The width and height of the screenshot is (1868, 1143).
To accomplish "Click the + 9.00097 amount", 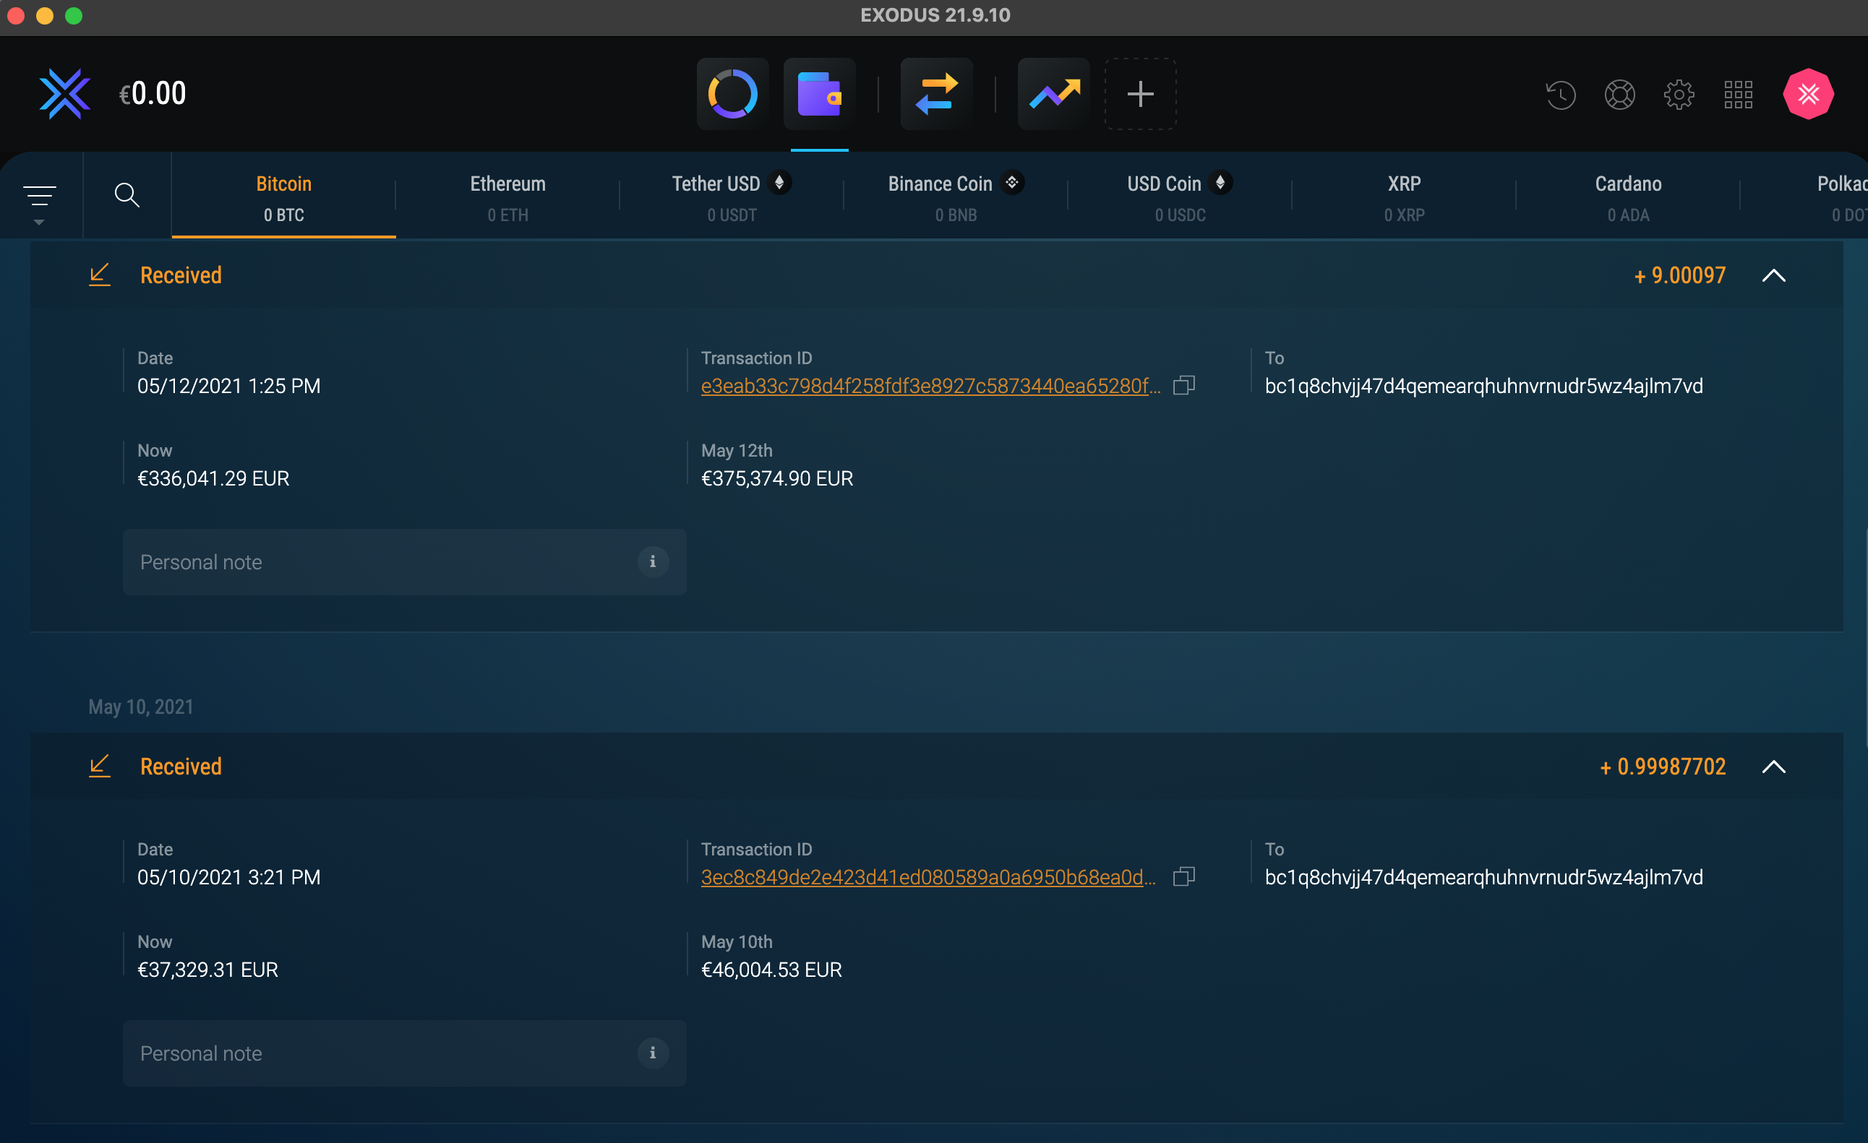I will (x=1679, y=275).
